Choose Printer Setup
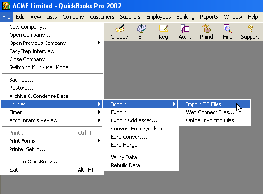Image resolution: width=263 pixels, height=194 pixels. pos(52,149)
